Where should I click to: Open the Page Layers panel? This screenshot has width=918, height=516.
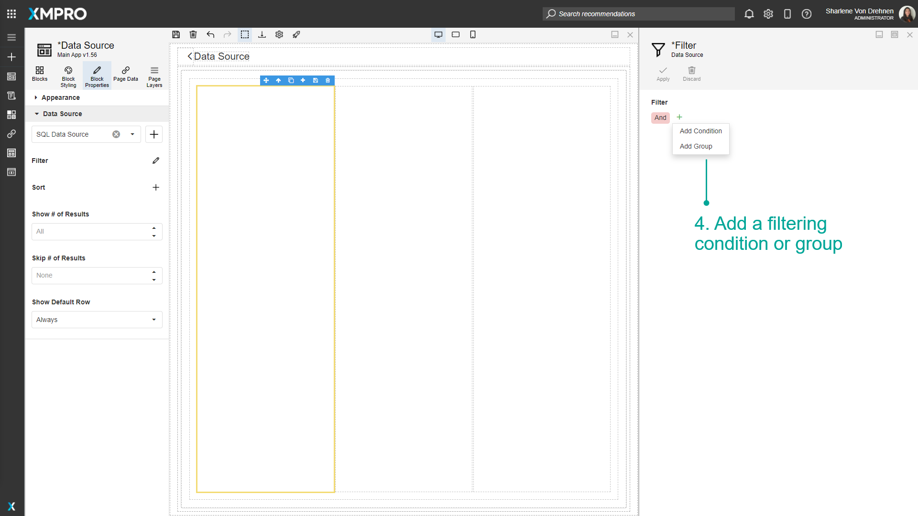pos(154,75)
